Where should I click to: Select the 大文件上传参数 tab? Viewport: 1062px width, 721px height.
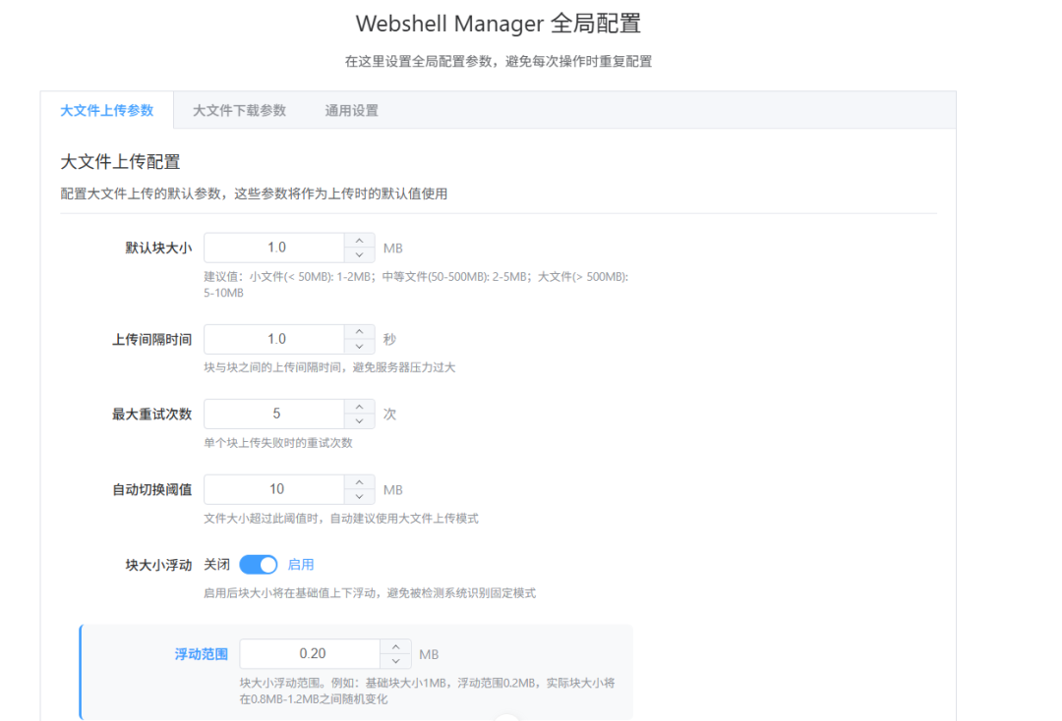point(107,110)
